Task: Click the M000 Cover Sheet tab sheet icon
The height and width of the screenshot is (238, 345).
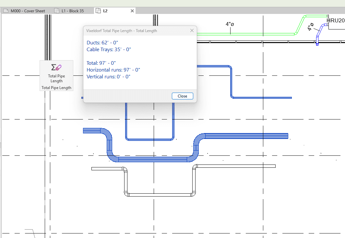Action: 6,11
